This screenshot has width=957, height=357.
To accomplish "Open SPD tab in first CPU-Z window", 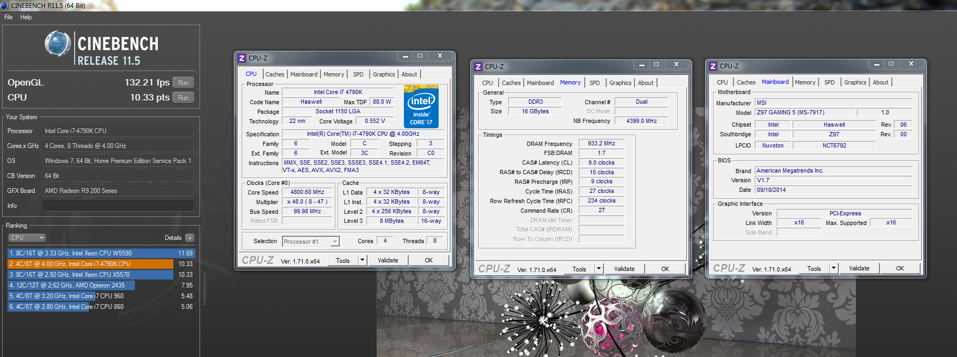I will [x=358, y=74].
